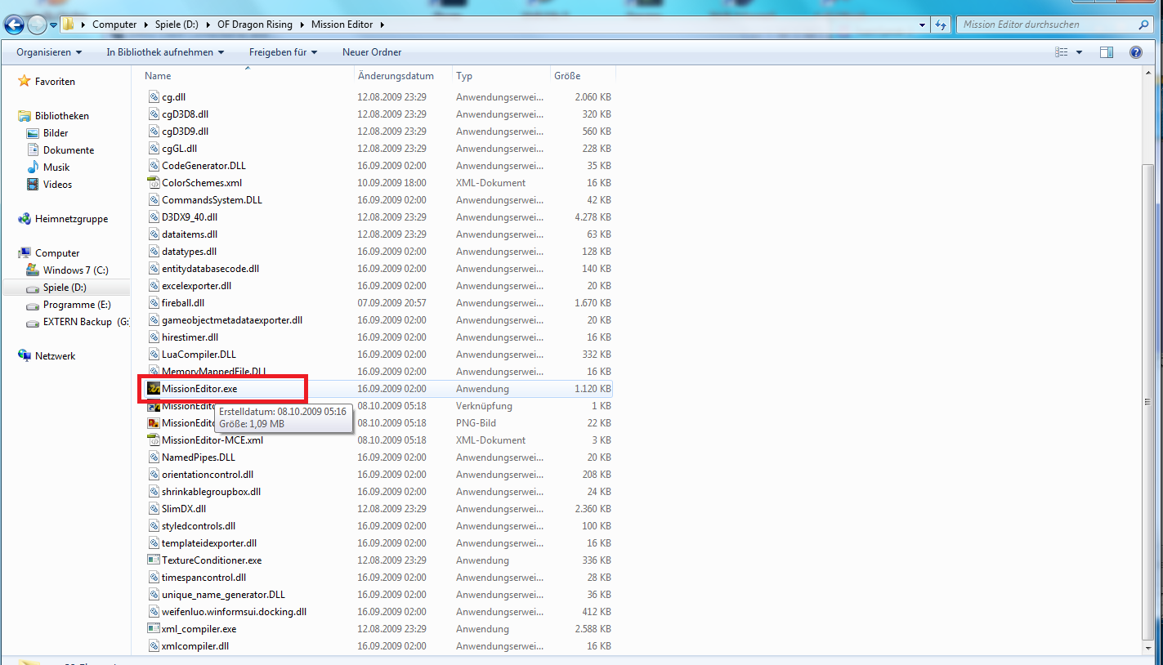
Task: Click 'Mission Editor' breadcrumb segment
Action: click(342, 25)
